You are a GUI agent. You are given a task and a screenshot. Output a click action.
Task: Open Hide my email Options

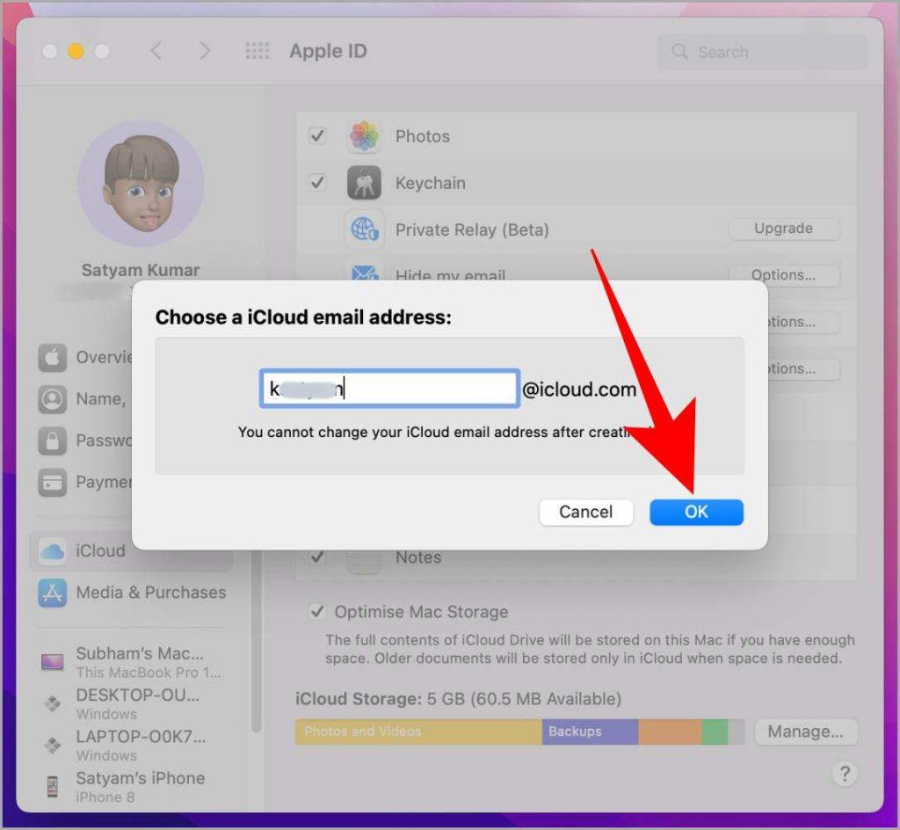(783, 275)
